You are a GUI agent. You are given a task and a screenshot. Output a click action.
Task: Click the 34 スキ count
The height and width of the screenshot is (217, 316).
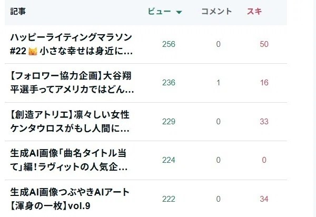264,199
